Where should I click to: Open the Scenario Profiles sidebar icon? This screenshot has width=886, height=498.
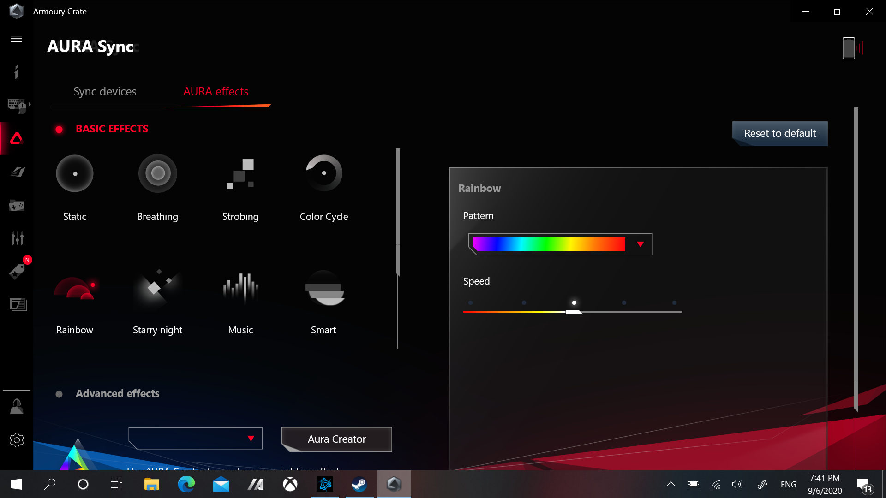[x=18, y=172]
